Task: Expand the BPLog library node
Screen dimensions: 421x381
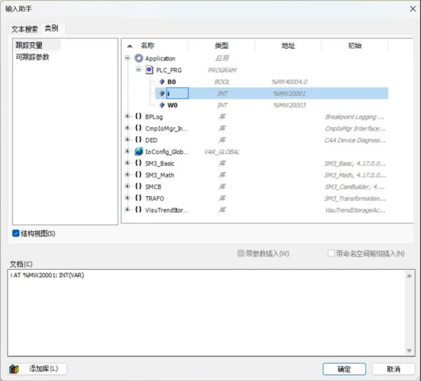Action: pyautogui.click(x=127, y=116)
